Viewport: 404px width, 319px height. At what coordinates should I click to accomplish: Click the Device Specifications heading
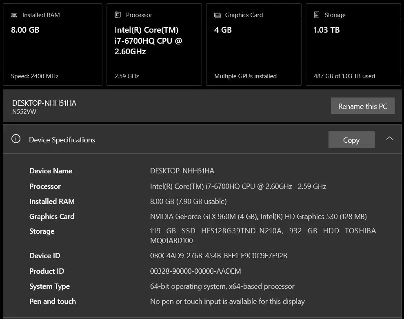tap(62, 140)
